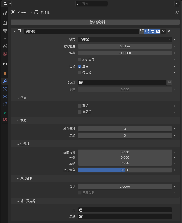The image size is (182, 223).
Task: Toggle modifier render visibility camera icon
Action: (x=158, y=31)
